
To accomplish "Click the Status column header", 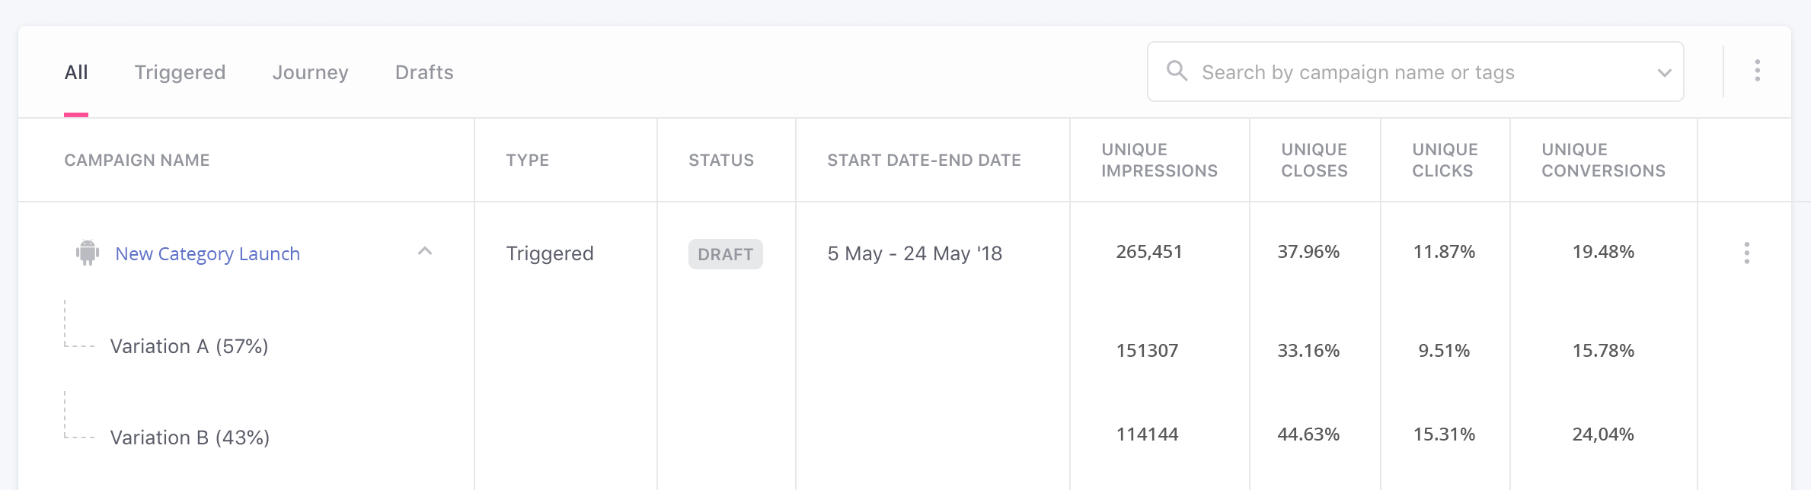I will [720, 160].
